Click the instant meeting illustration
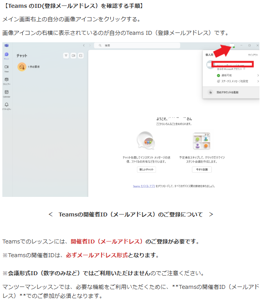Viewport: 263px width, 301px height. (202, 141)
